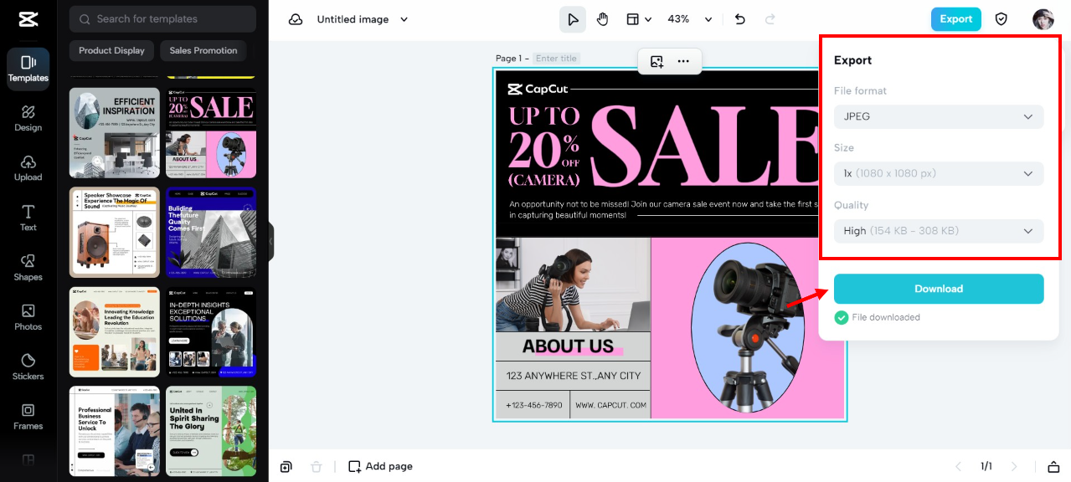Switch to the Stickers sidebar tab
Image resolution: width=1071 pixels, height=482 pixels.
[28, 366]
